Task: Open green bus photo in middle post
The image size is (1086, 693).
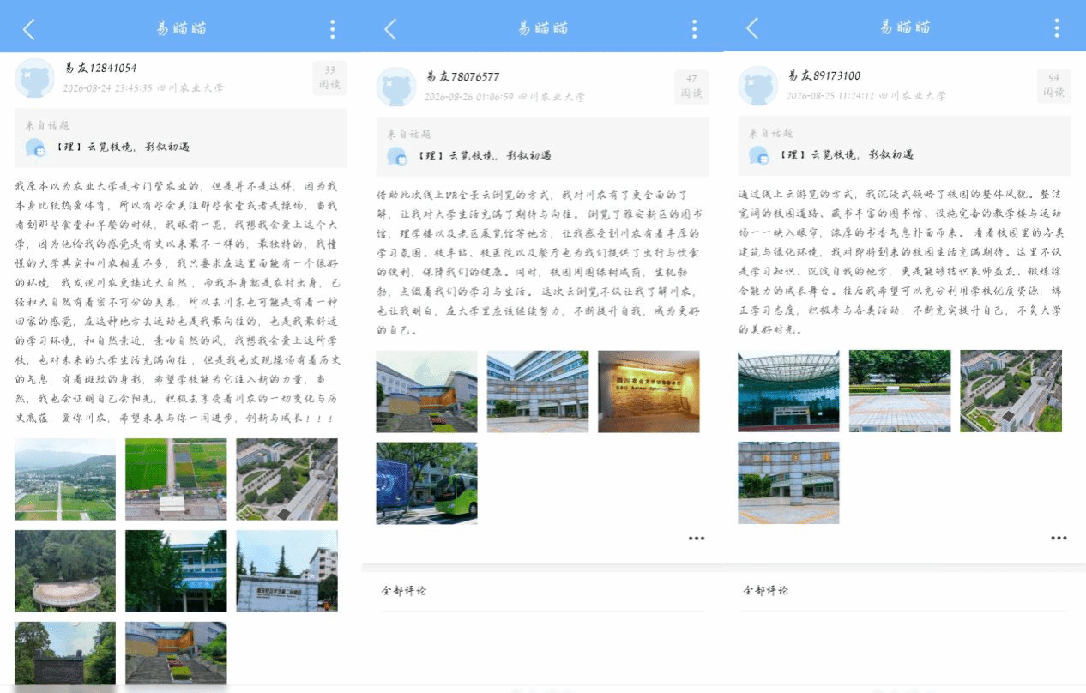Action: 426,483
